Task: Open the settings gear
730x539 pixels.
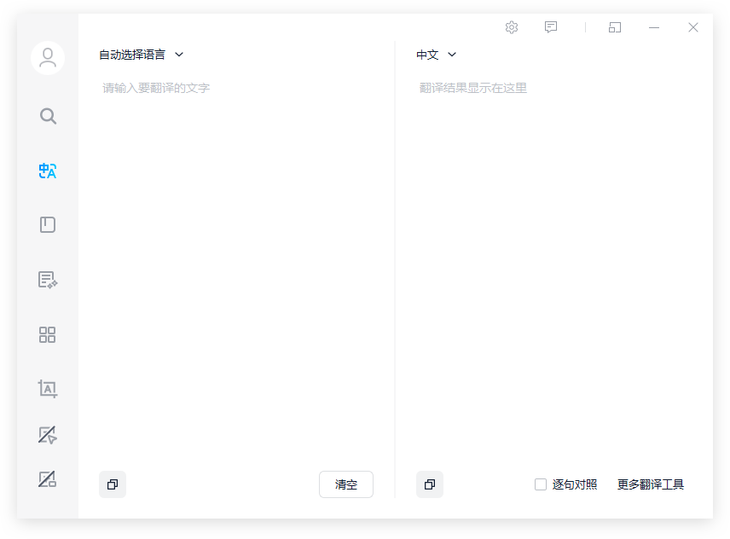Action: pos(512,27)
